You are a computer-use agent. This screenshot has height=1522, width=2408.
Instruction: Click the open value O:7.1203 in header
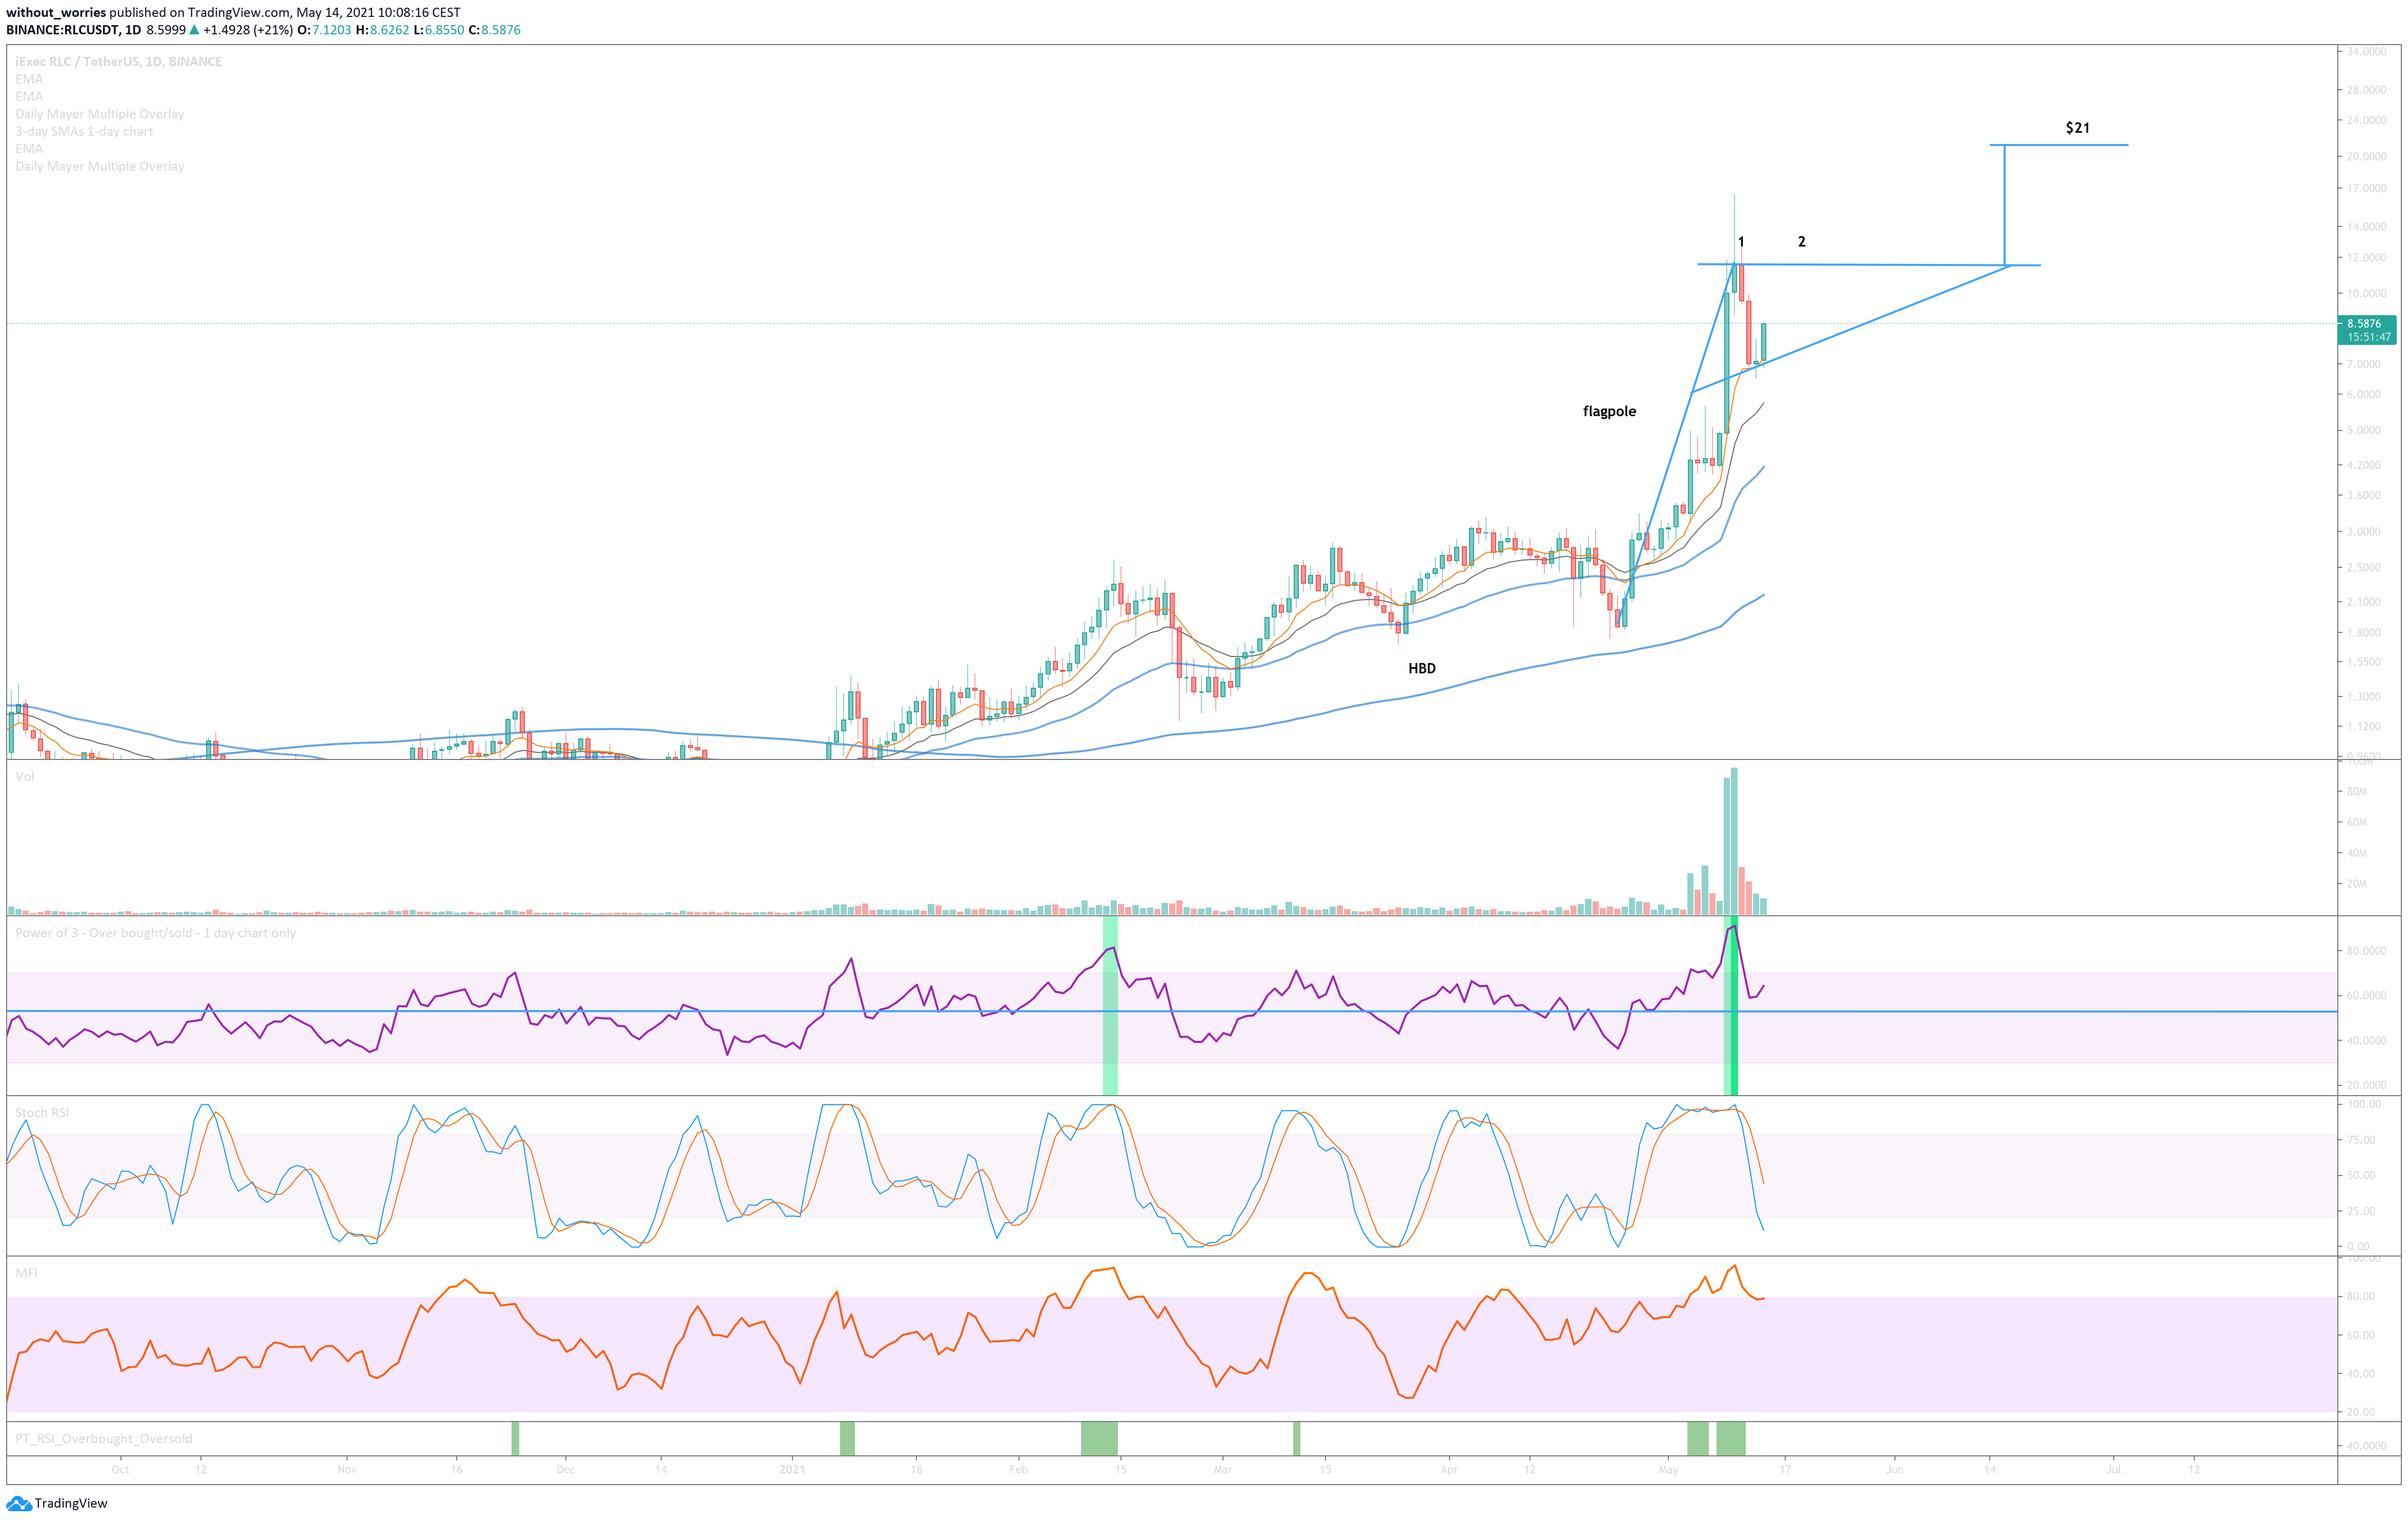click(x=324, y=30)
